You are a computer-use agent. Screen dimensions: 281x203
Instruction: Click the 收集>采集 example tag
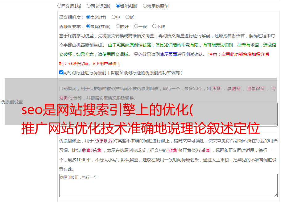click(x=92, y=150)
